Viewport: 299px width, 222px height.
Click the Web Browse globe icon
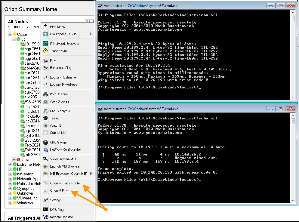45,101
